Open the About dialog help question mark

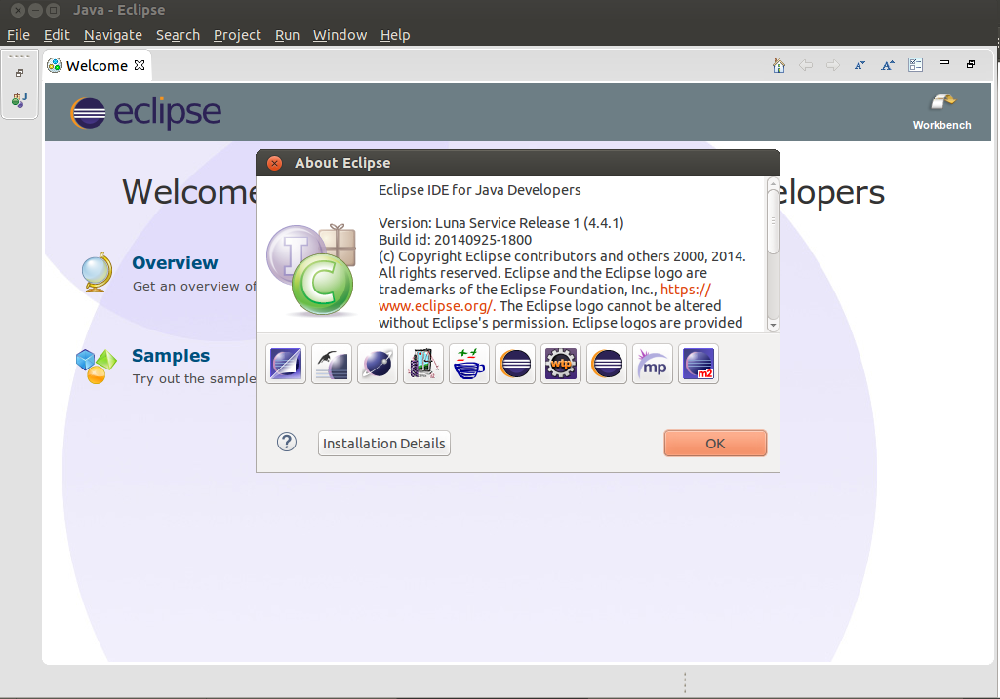click(287, 443)
